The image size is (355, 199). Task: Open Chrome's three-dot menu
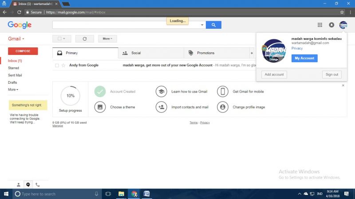[350, 12]
